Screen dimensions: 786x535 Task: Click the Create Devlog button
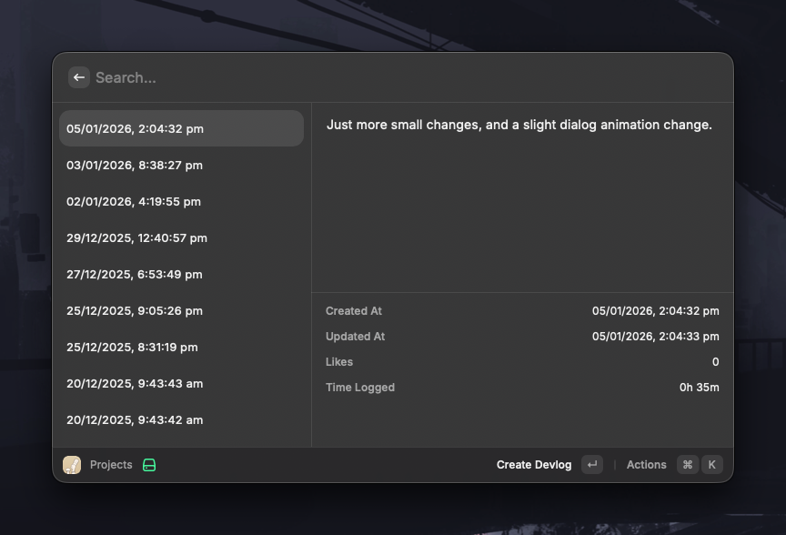click(x=534, y=465)
